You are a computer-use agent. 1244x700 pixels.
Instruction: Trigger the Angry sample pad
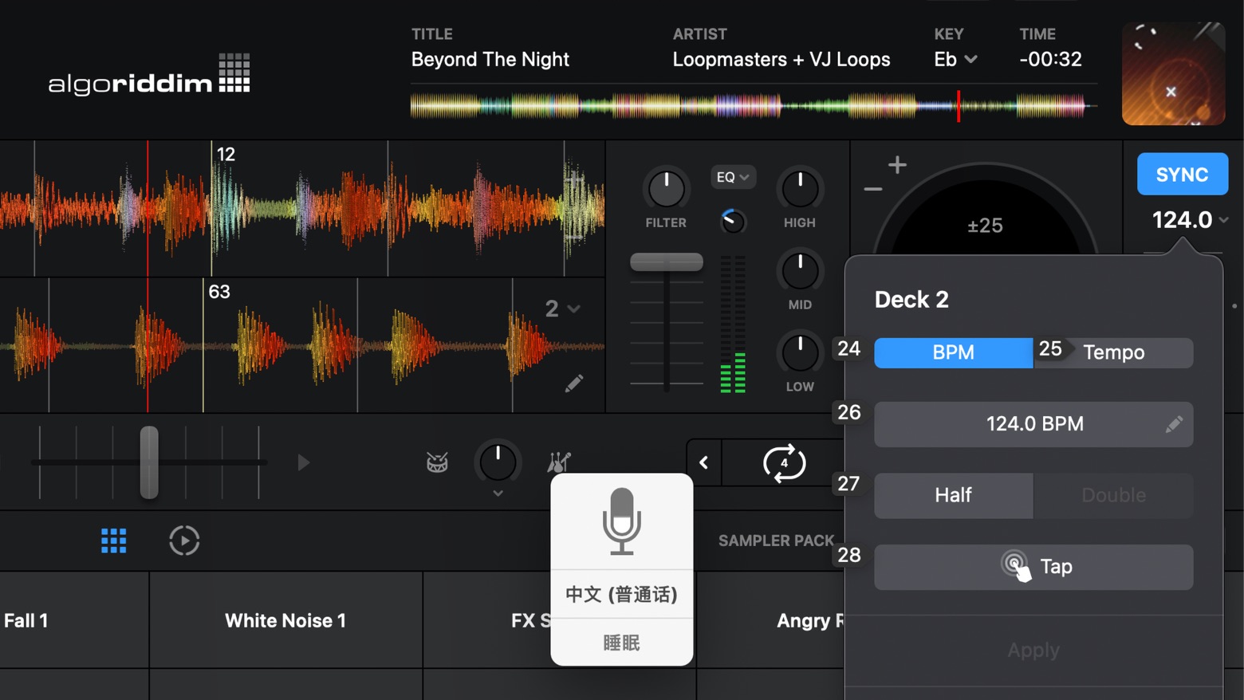(x=770, y=620)
